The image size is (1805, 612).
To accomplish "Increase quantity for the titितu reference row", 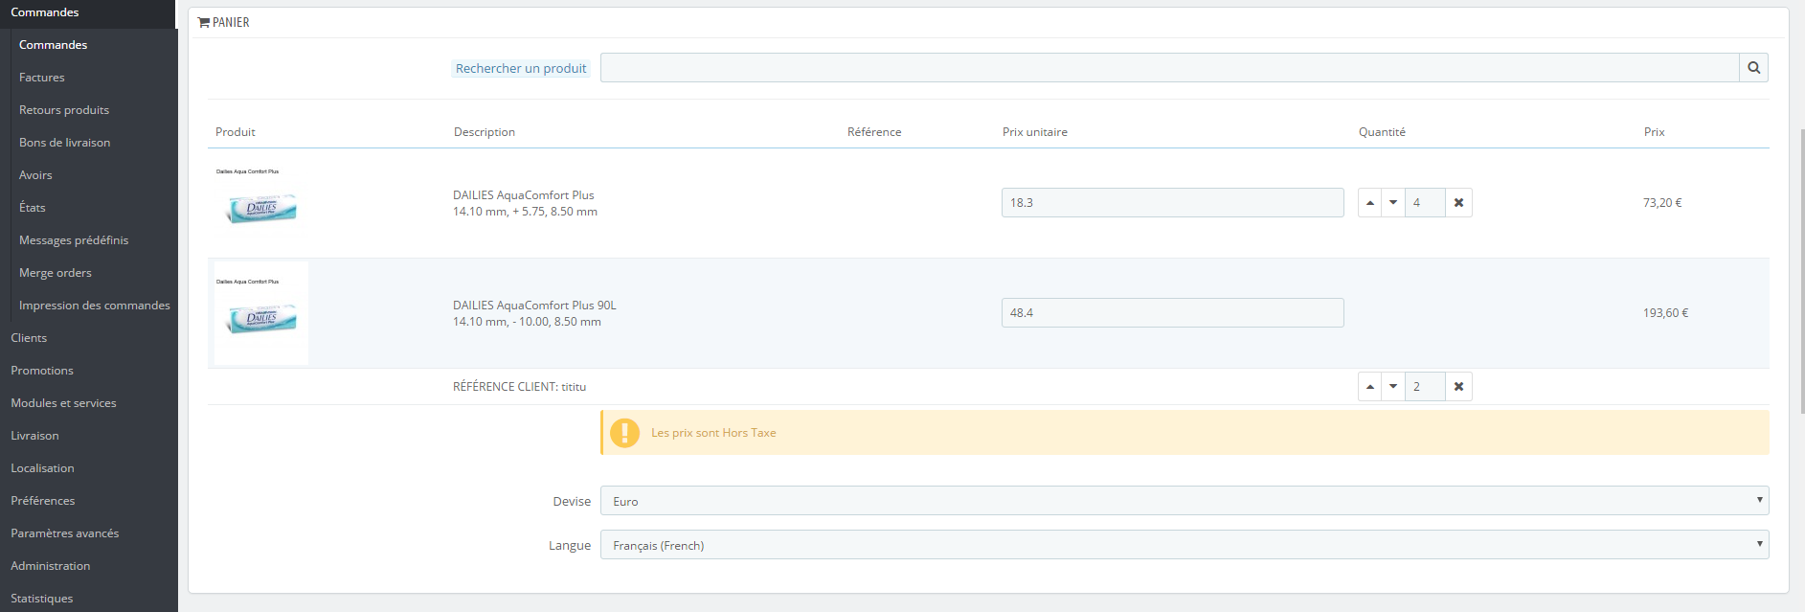I will pos(1370,387).
